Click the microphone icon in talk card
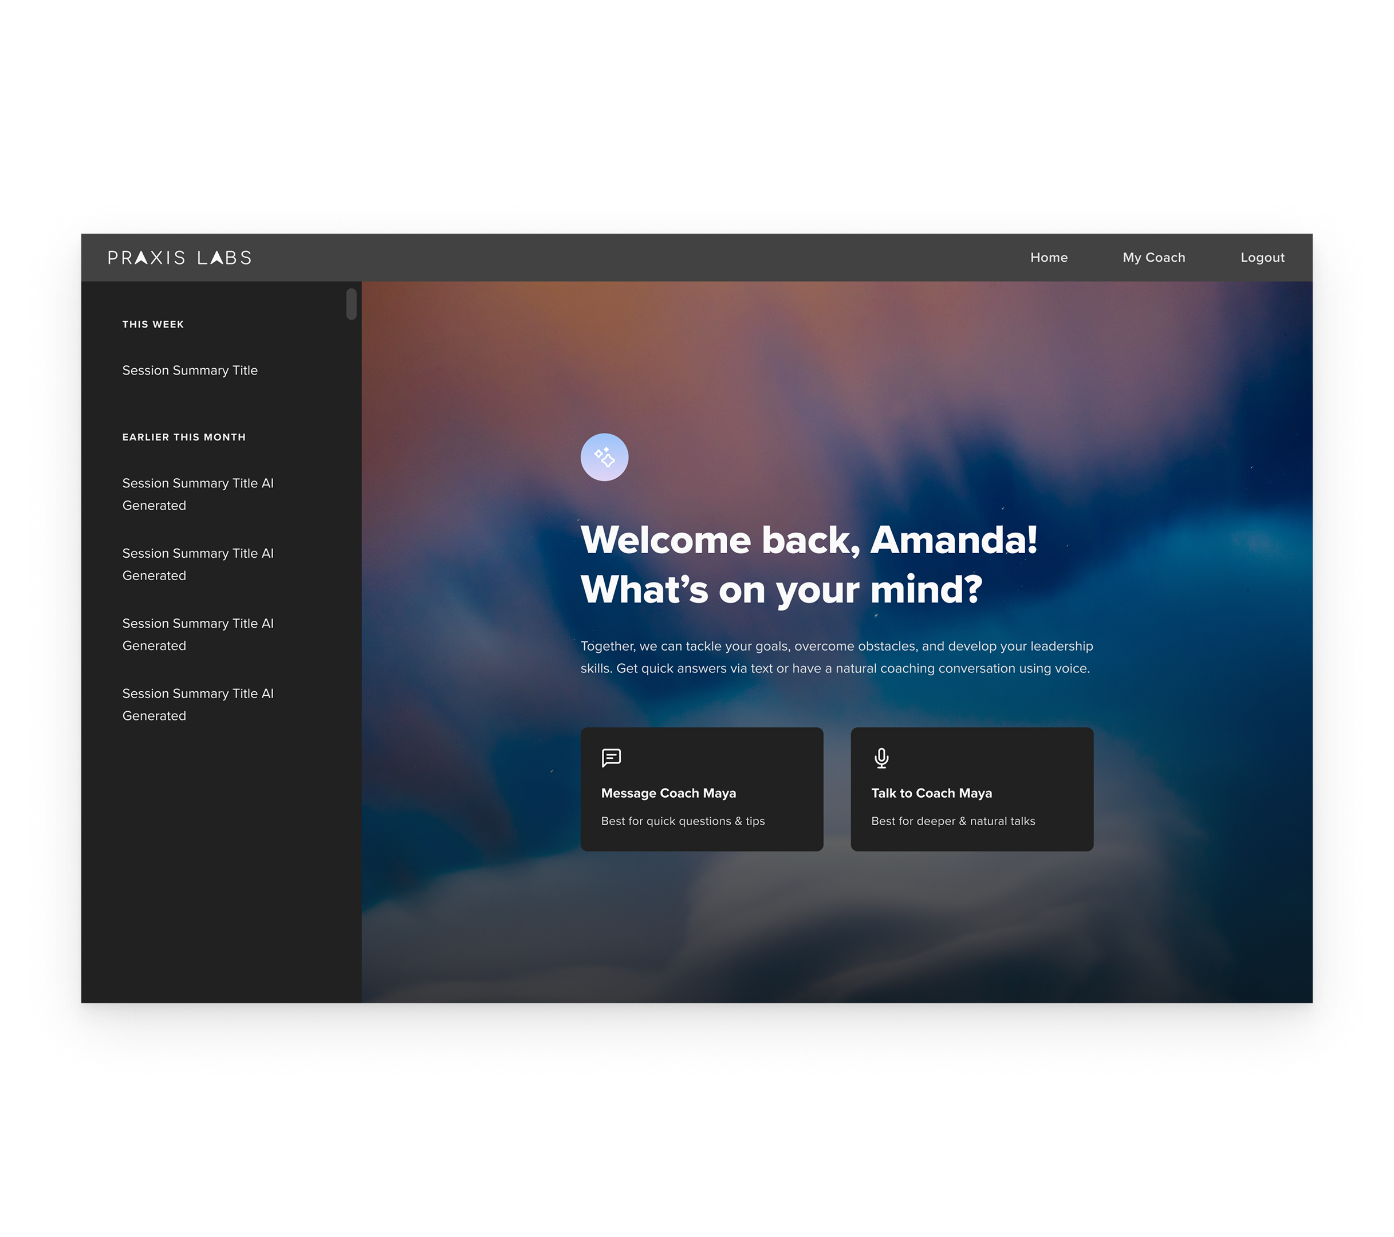 [x=881, y=758]
